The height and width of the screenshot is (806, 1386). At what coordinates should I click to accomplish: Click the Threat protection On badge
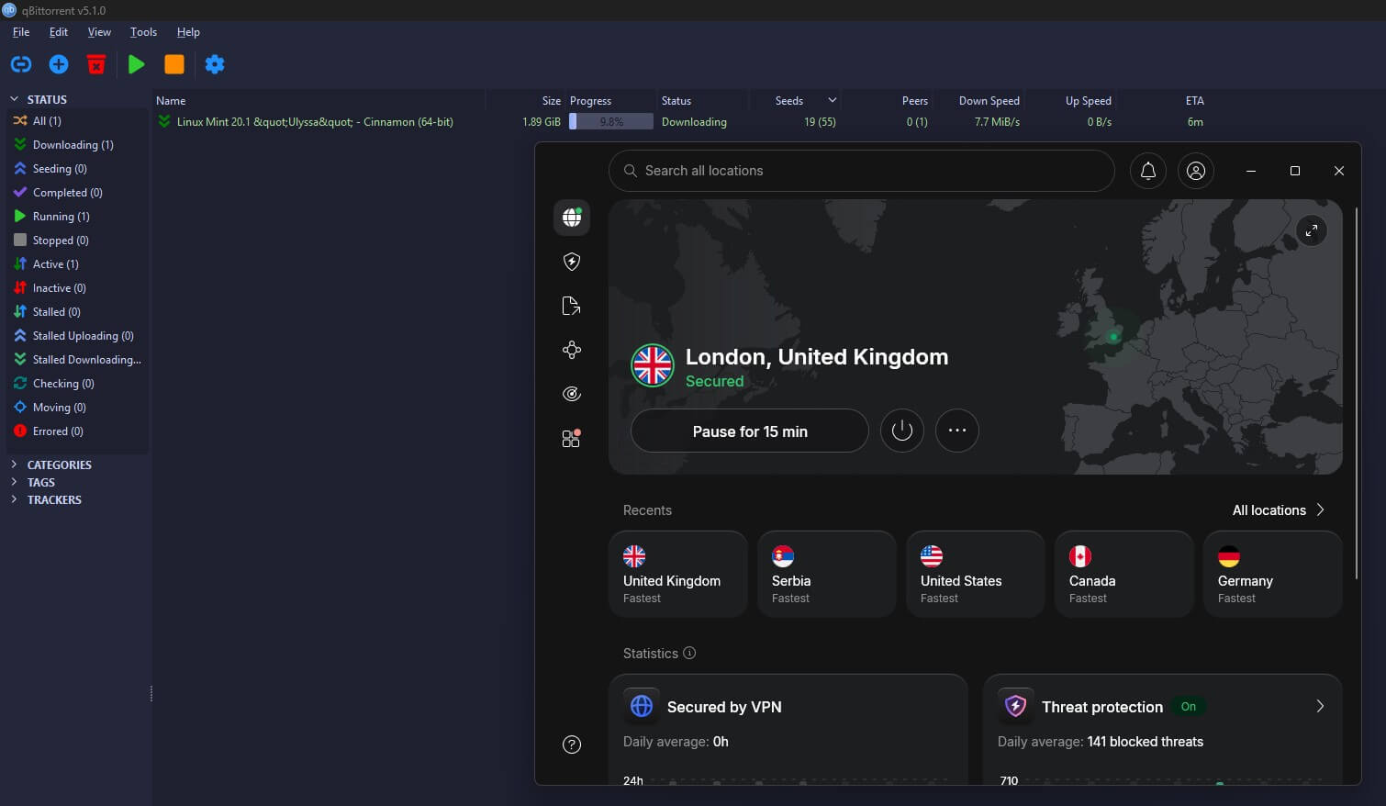coord(1189,707)
